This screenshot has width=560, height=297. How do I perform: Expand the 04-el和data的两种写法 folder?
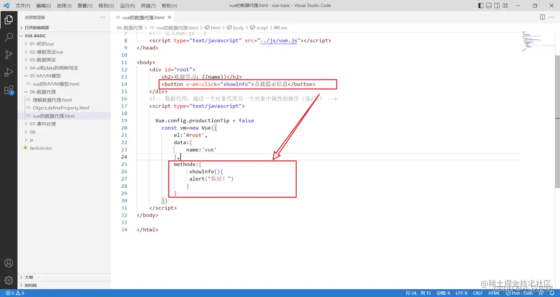click(64, 68)
